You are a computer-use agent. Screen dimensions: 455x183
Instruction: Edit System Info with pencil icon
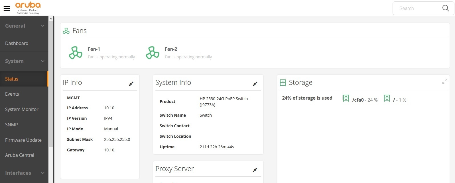[x=255, y=84]
